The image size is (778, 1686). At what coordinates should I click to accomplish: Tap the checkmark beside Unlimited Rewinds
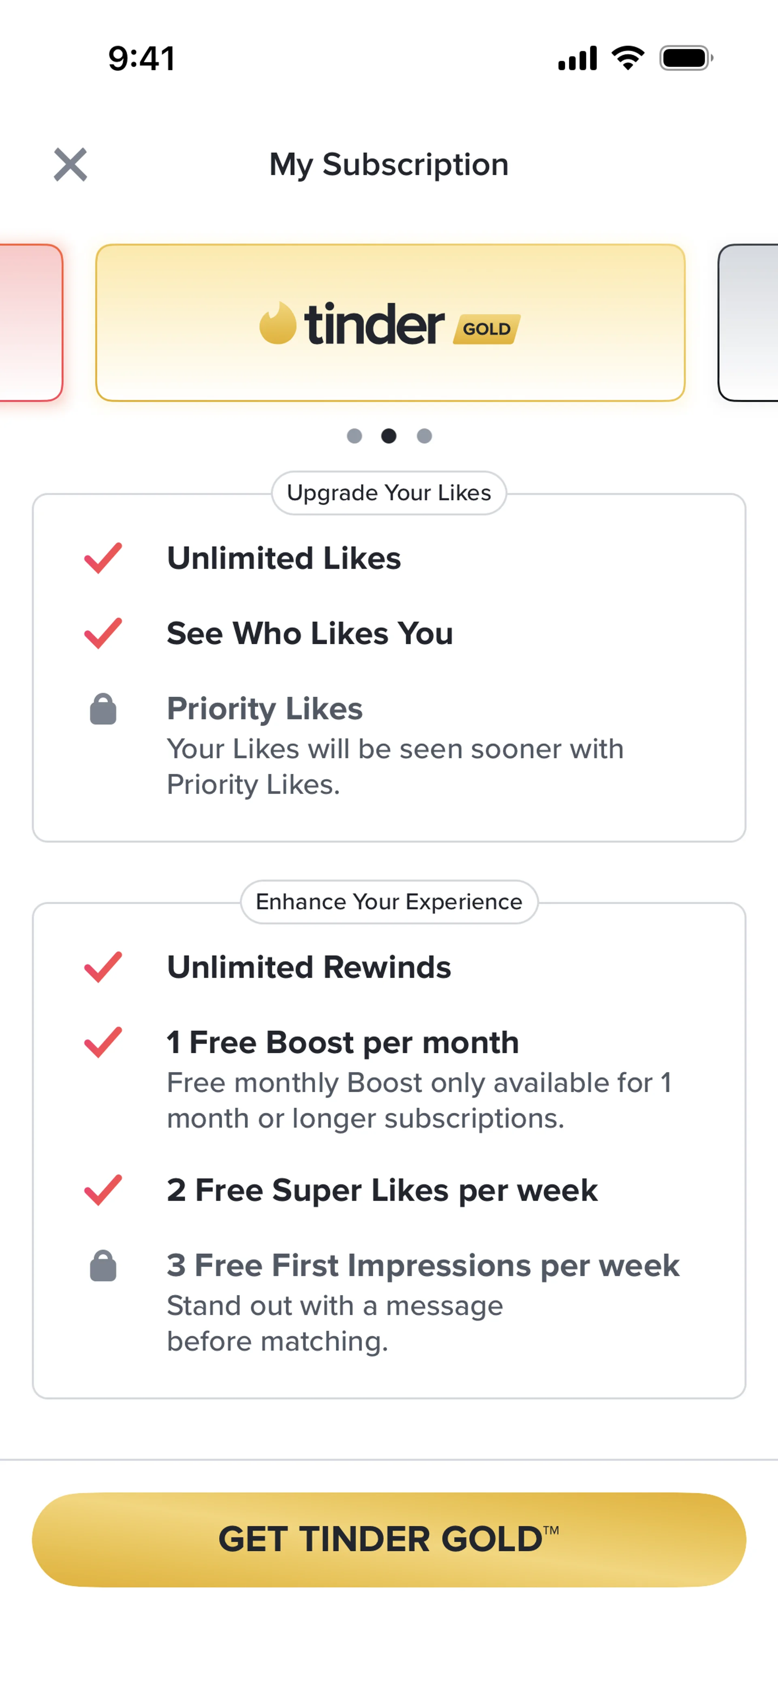tap(103, 967)
